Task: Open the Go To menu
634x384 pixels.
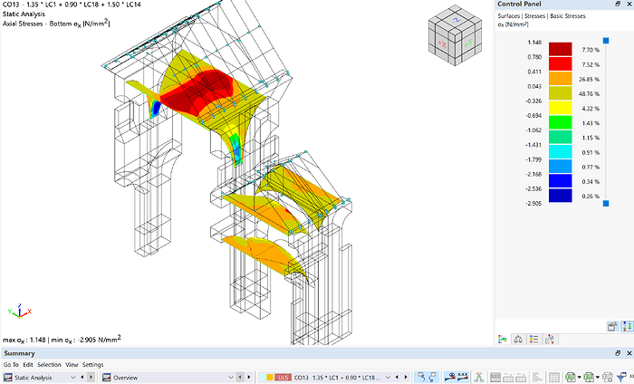Action: coord(11,365)
